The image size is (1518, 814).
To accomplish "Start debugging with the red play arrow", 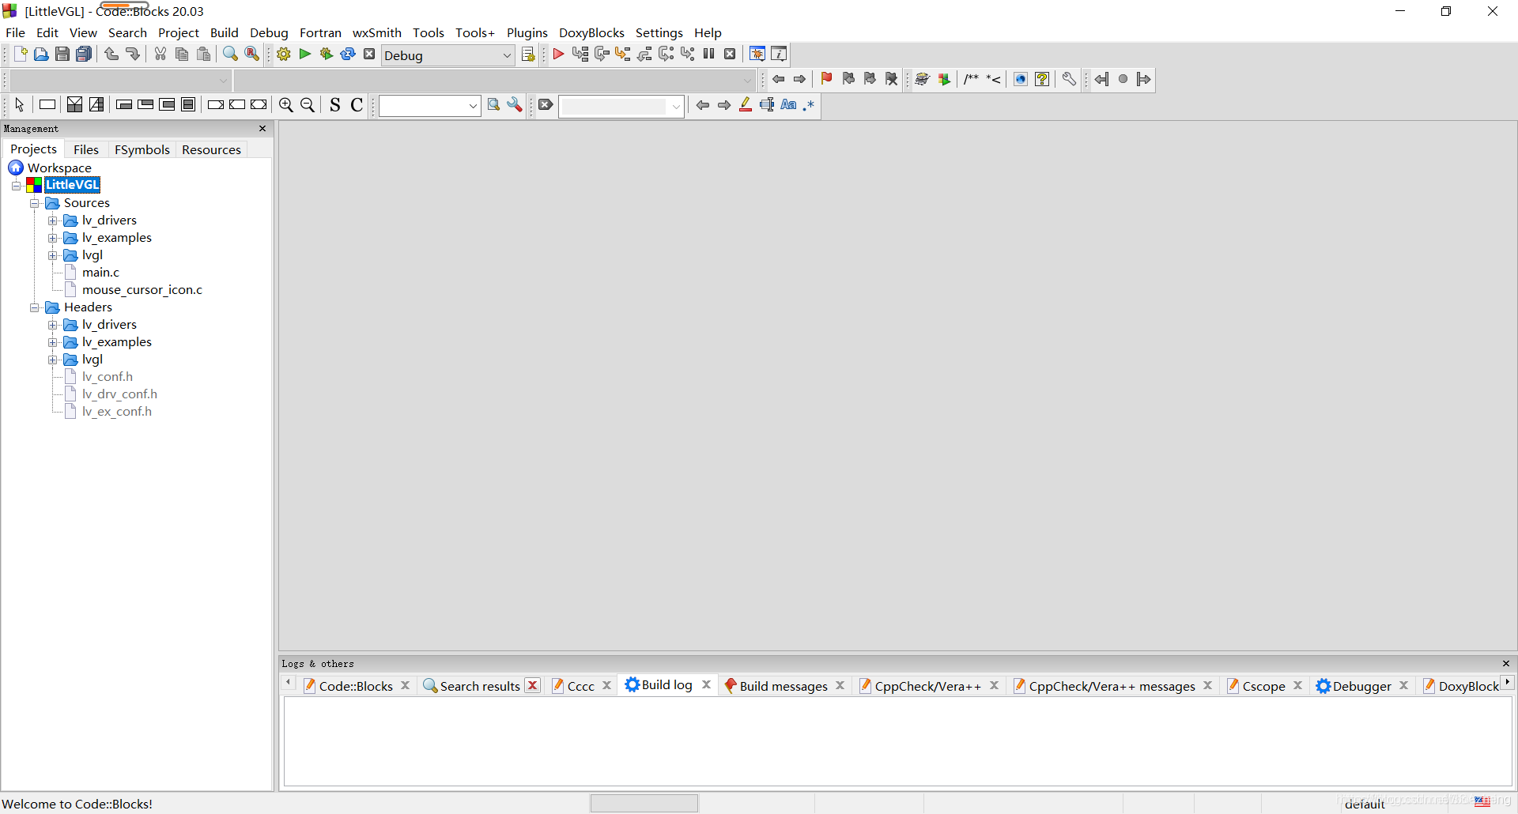I will (558, 54).
